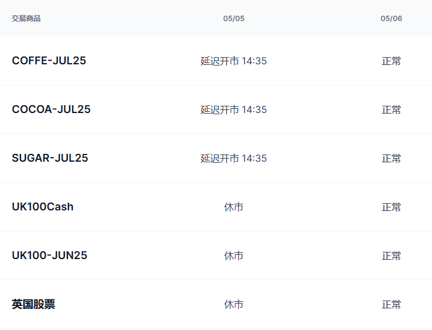This screenshot has height=330, width=432.
Task: Select the SUGAR-JUL25 product name
Action: pos(50,158)
